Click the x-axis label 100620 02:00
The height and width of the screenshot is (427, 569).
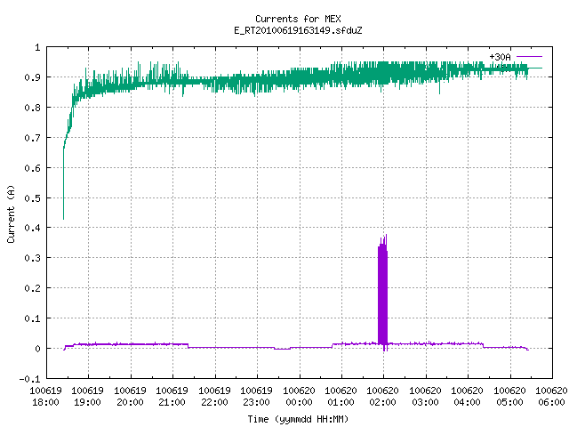383,397
